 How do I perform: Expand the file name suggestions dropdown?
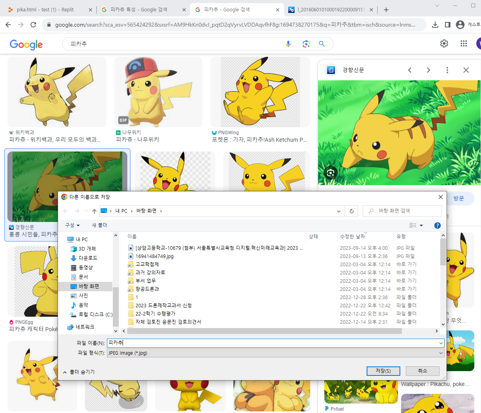click(x=441, y=343)
